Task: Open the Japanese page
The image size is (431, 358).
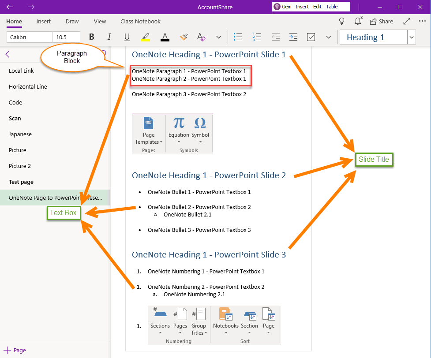Action: pyautogui.click(x=55, y=134)
